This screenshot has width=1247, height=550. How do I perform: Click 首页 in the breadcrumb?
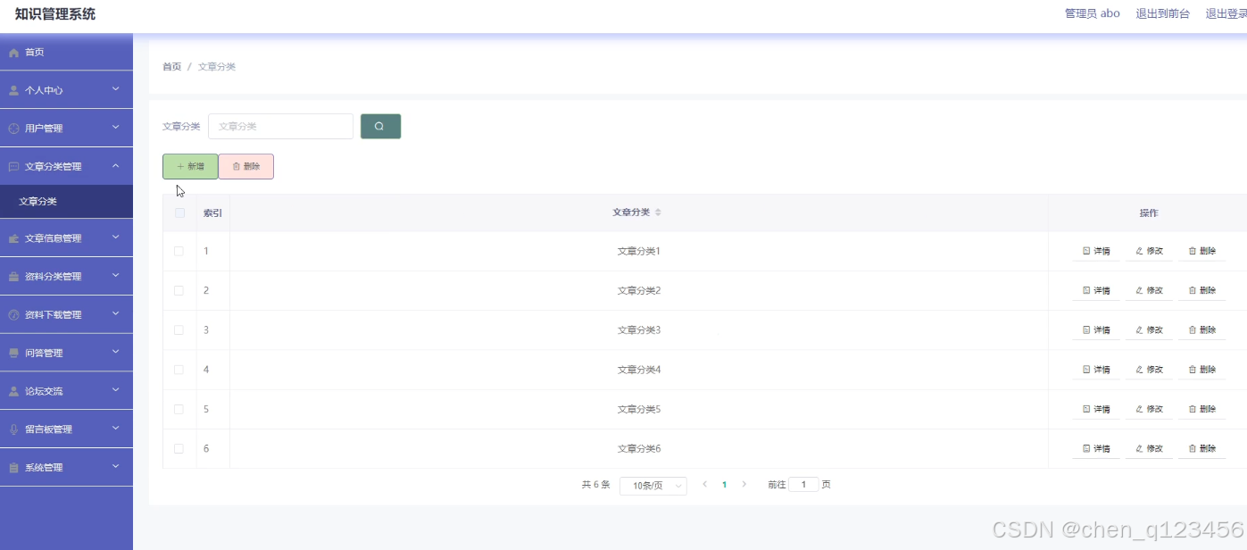tap(171, 67)
